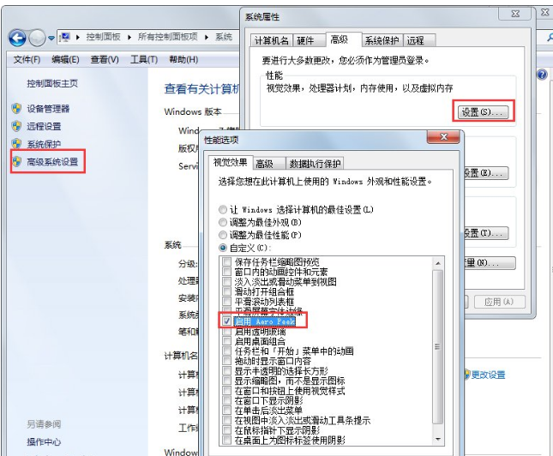This screenshot has width=553, height=456.
Task: Click the shield icon next to 设备管理器
Action: (16, 108)
